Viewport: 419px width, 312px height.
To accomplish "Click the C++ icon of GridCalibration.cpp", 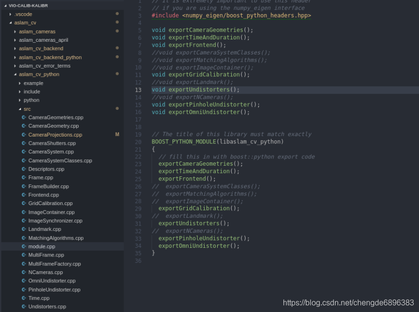I will pos(24,203).
